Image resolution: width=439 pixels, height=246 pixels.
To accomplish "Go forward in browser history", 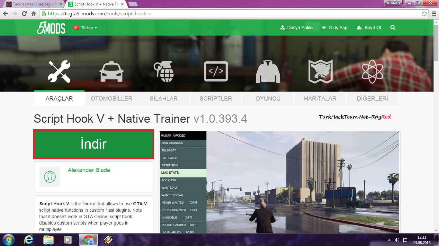I will 15,14.
